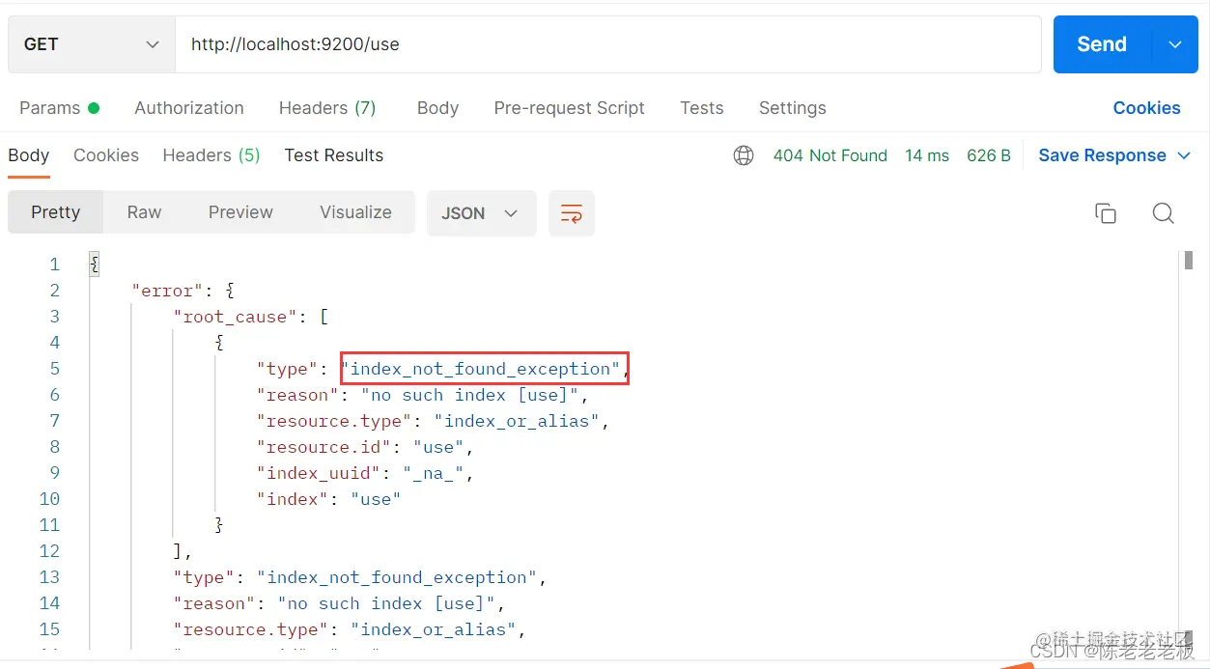1210x669 pixels.
Task: Click the network globe icon
Action: click(x=744, y=155)
